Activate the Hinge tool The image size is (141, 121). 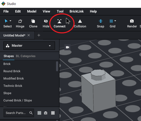(x=20, y=23)
